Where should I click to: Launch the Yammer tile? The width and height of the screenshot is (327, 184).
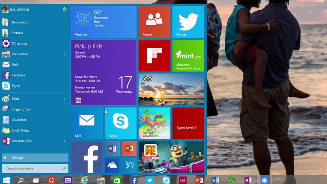click(129, 165)
